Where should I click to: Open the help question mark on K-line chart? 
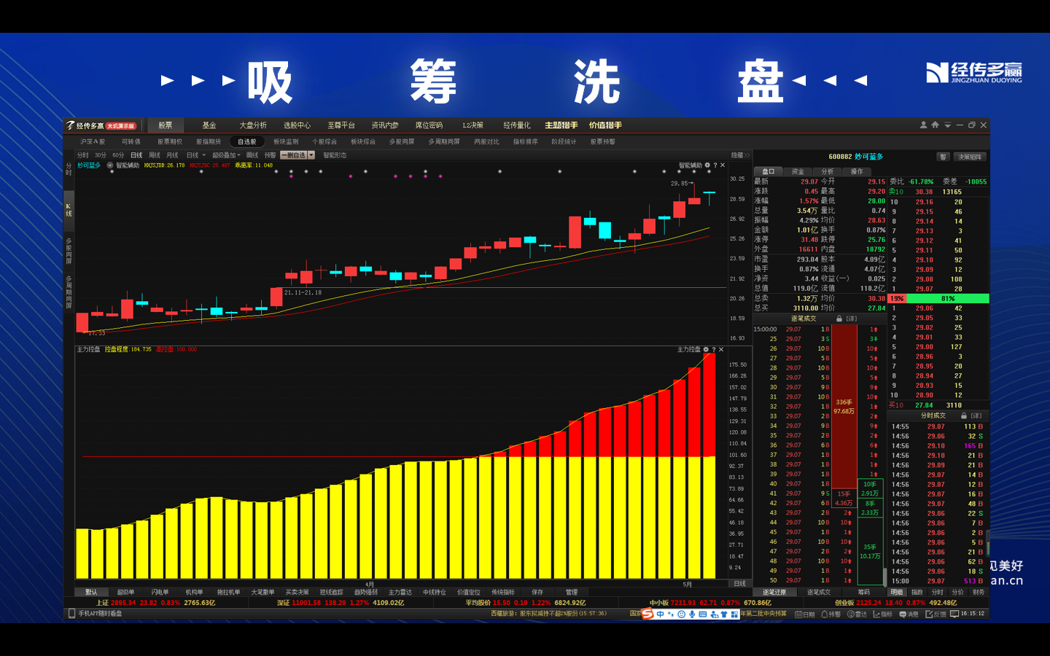tap(715, 165)
